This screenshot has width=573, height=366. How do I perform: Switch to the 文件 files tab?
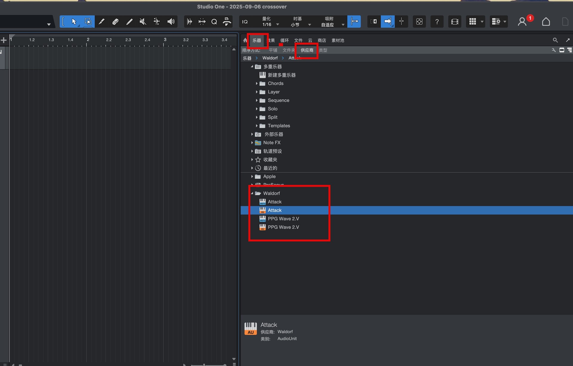(298, 40)
